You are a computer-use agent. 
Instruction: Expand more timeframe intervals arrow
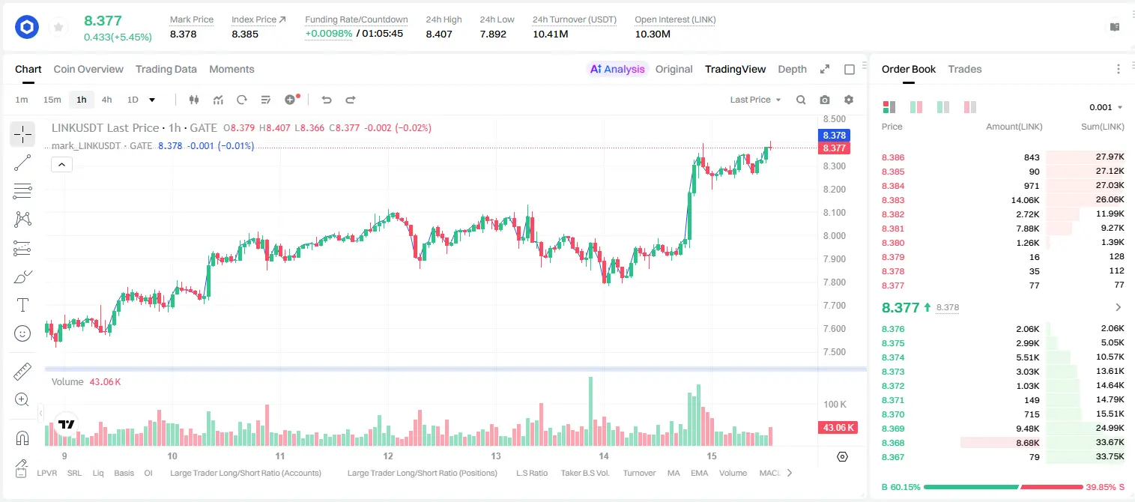pos(152,100)
